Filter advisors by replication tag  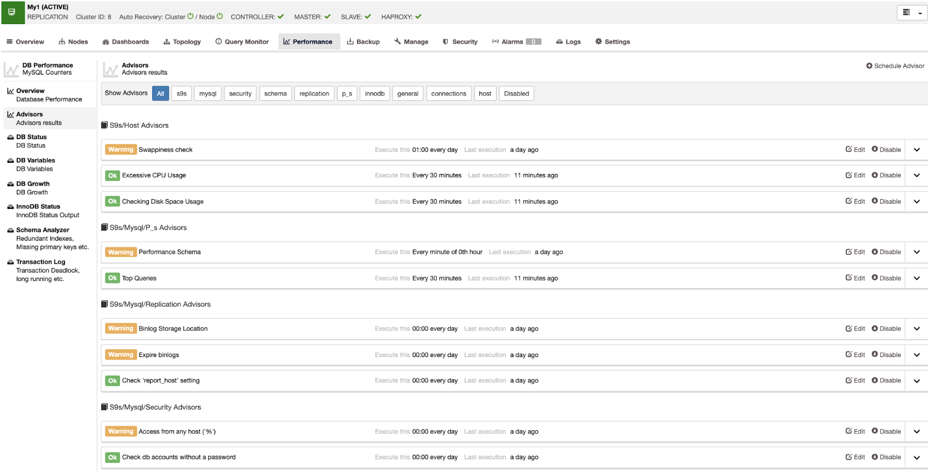pyautogui.click(x=314, y=94)
